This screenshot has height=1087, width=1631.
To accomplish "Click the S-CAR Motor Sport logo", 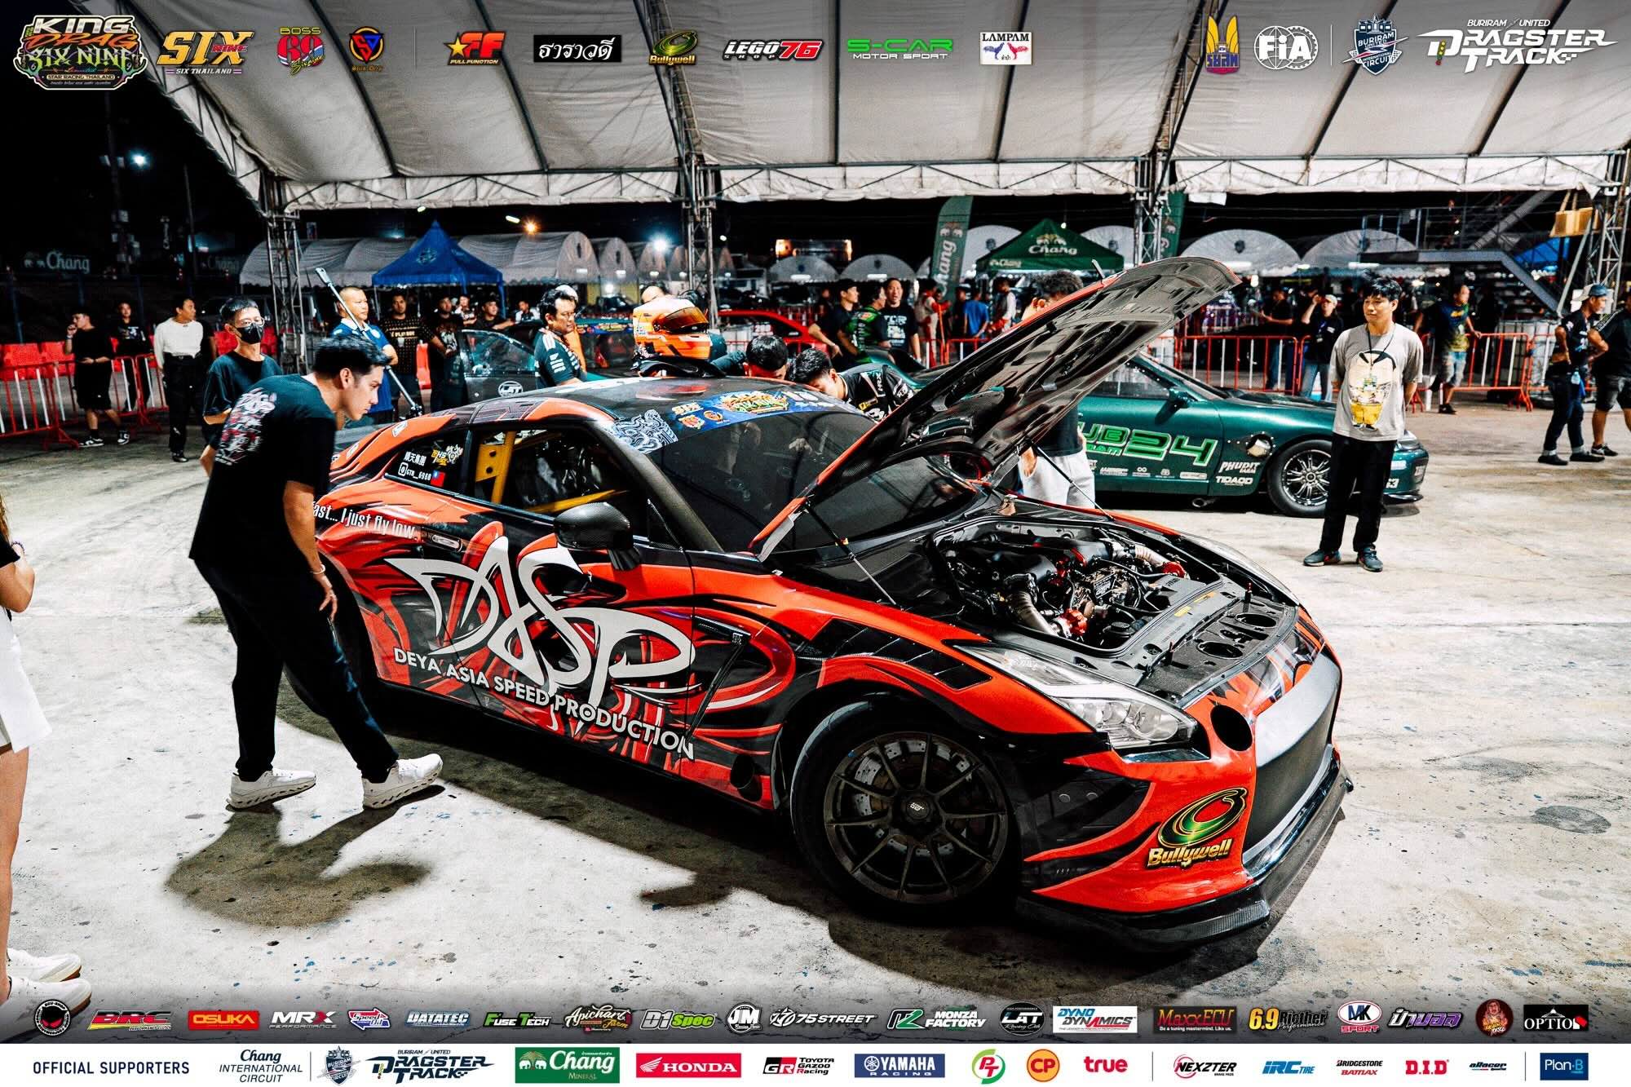I will click(899, 49).
